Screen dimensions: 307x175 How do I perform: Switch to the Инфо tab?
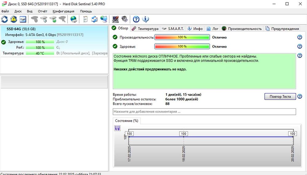coord(195,29)
